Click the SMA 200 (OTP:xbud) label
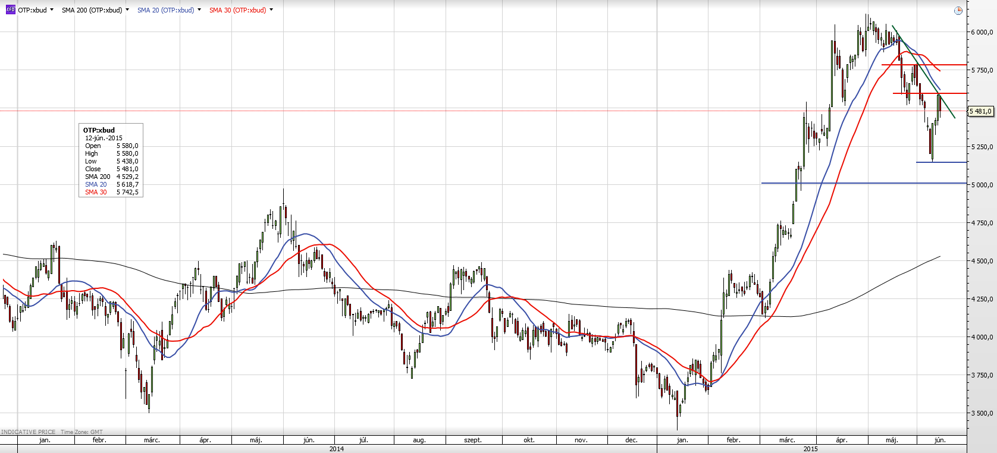Screen dimensions: 997x453 click(x=92, y=10)
